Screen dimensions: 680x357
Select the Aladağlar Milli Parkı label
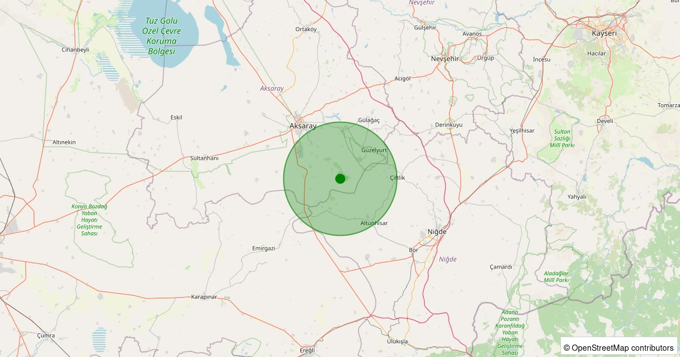(556, 277)
